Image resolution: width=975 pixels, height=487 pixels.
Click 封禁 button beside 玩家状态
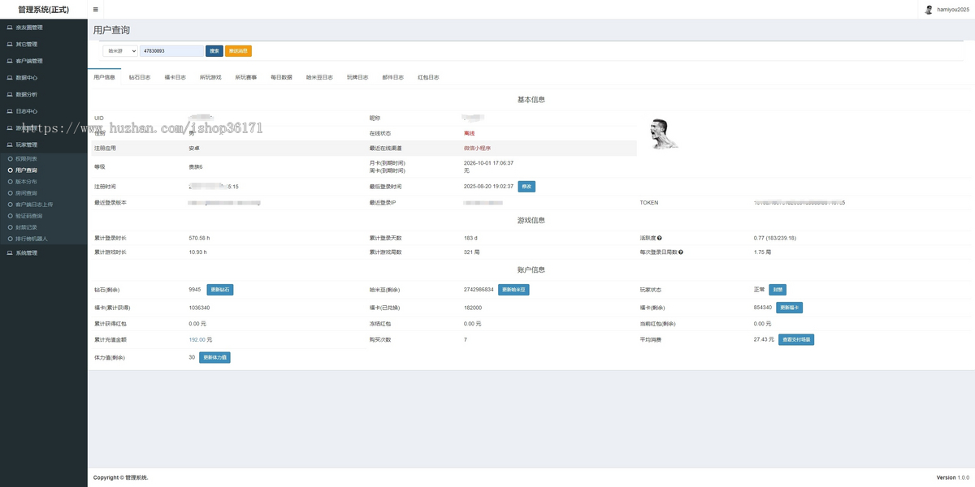778,290
